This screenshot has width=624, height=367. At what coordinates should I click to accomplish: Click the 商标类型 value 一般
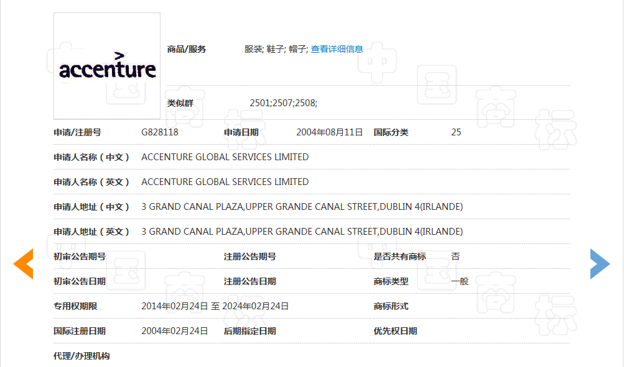point(460,281)
